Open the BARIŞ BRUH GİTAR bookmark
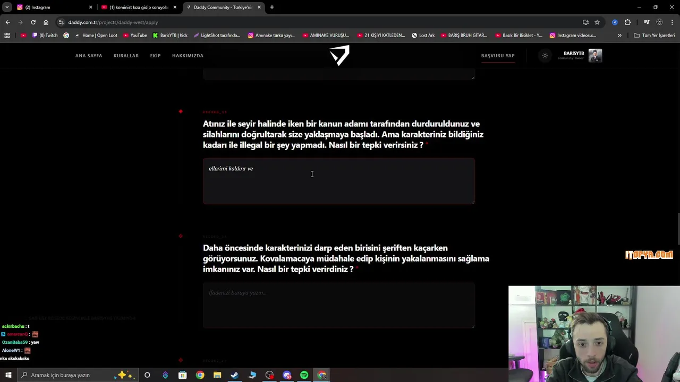This screenshot has width=680, height=382. click(x=464, y=36)
